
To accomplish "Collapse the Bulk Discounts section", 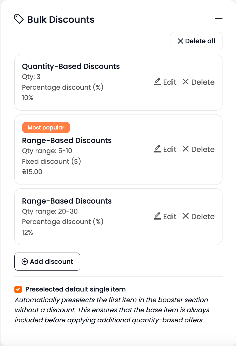I will click(218, 19).
